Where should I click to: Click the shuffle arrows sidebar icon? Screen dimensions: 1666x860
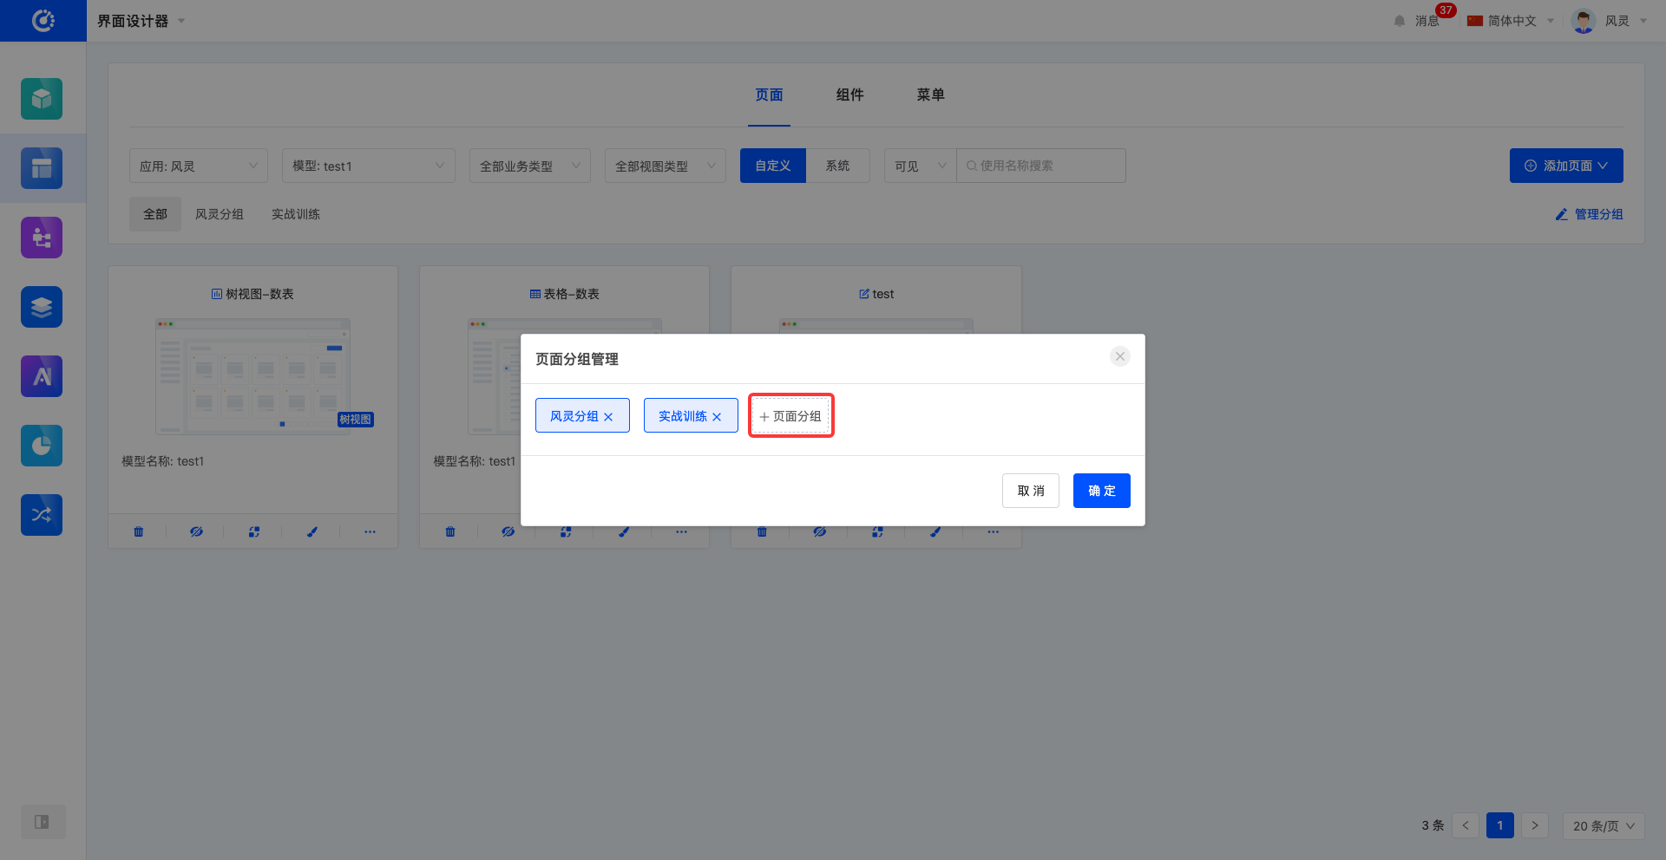click(x=42, y=515)
